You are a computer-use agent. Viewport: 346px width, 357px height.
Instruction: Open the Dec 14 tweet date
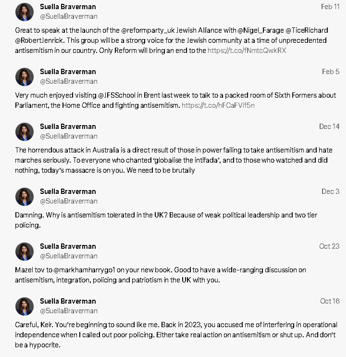click(x=329, y=127)
